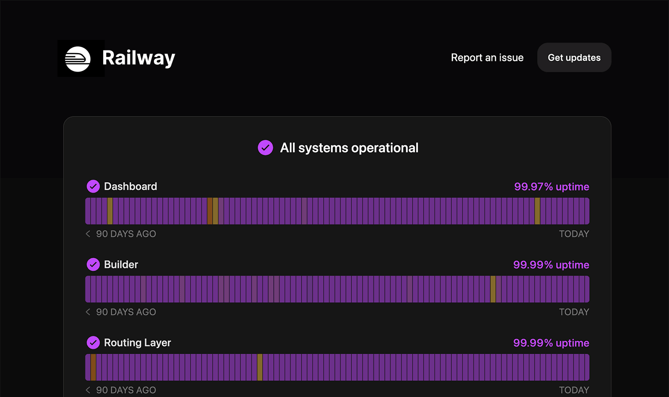669x397 pixels.
Task: Open the Report an issue link
Action: [487, 58]
